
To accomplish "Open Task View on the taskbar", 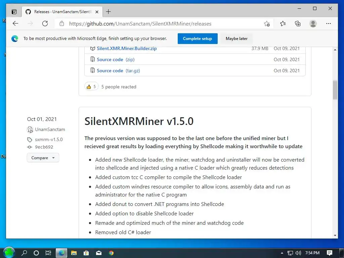I will click(x=48, y=253).
